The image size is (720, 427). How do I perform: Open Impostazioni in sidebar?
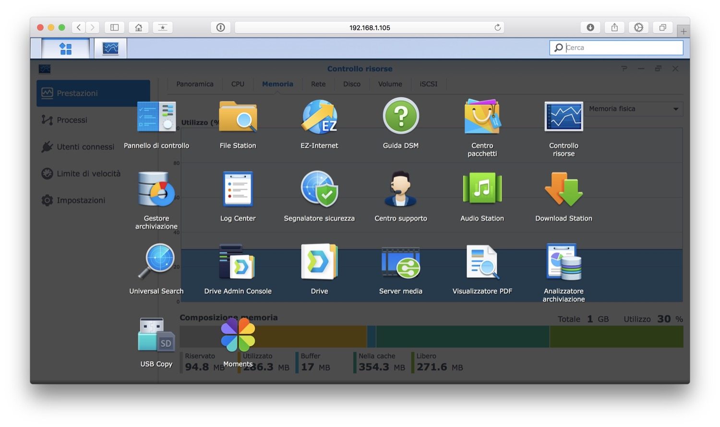[x=93, y=201]
